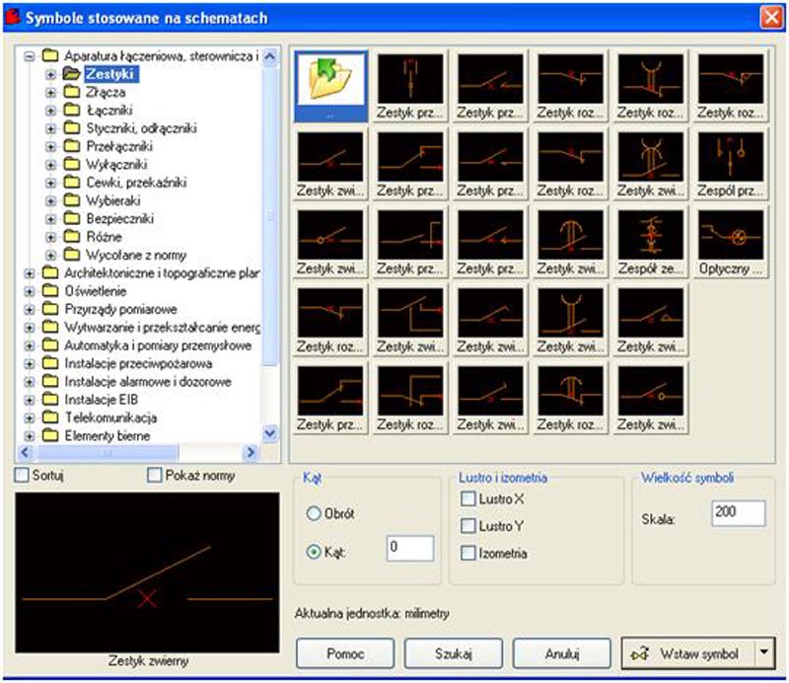Select the Obrót radio button
The height and width of the screenshot is (683, 789).
click(x=314, y=514)
